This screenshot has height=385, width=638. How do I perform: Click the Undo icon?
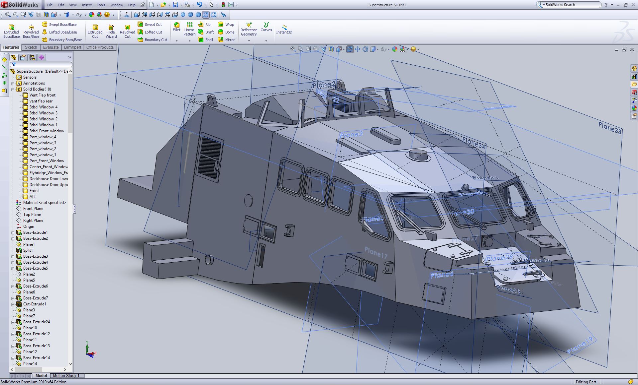coord(199,5)
